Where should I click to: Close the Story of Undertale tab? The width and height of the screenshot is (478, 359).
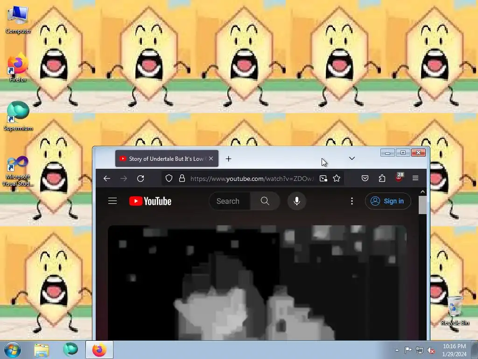211,158
